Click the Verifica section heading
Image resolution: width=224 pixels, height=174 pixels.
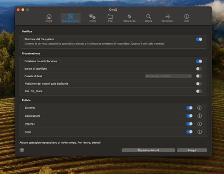click(27, 32)
